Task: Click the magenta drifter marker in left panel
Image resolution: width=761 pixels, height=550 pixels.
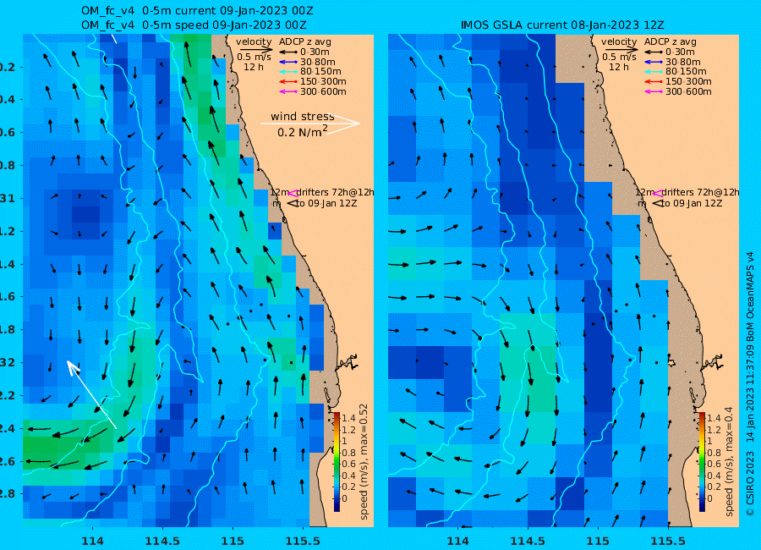Action: [293, 193]
